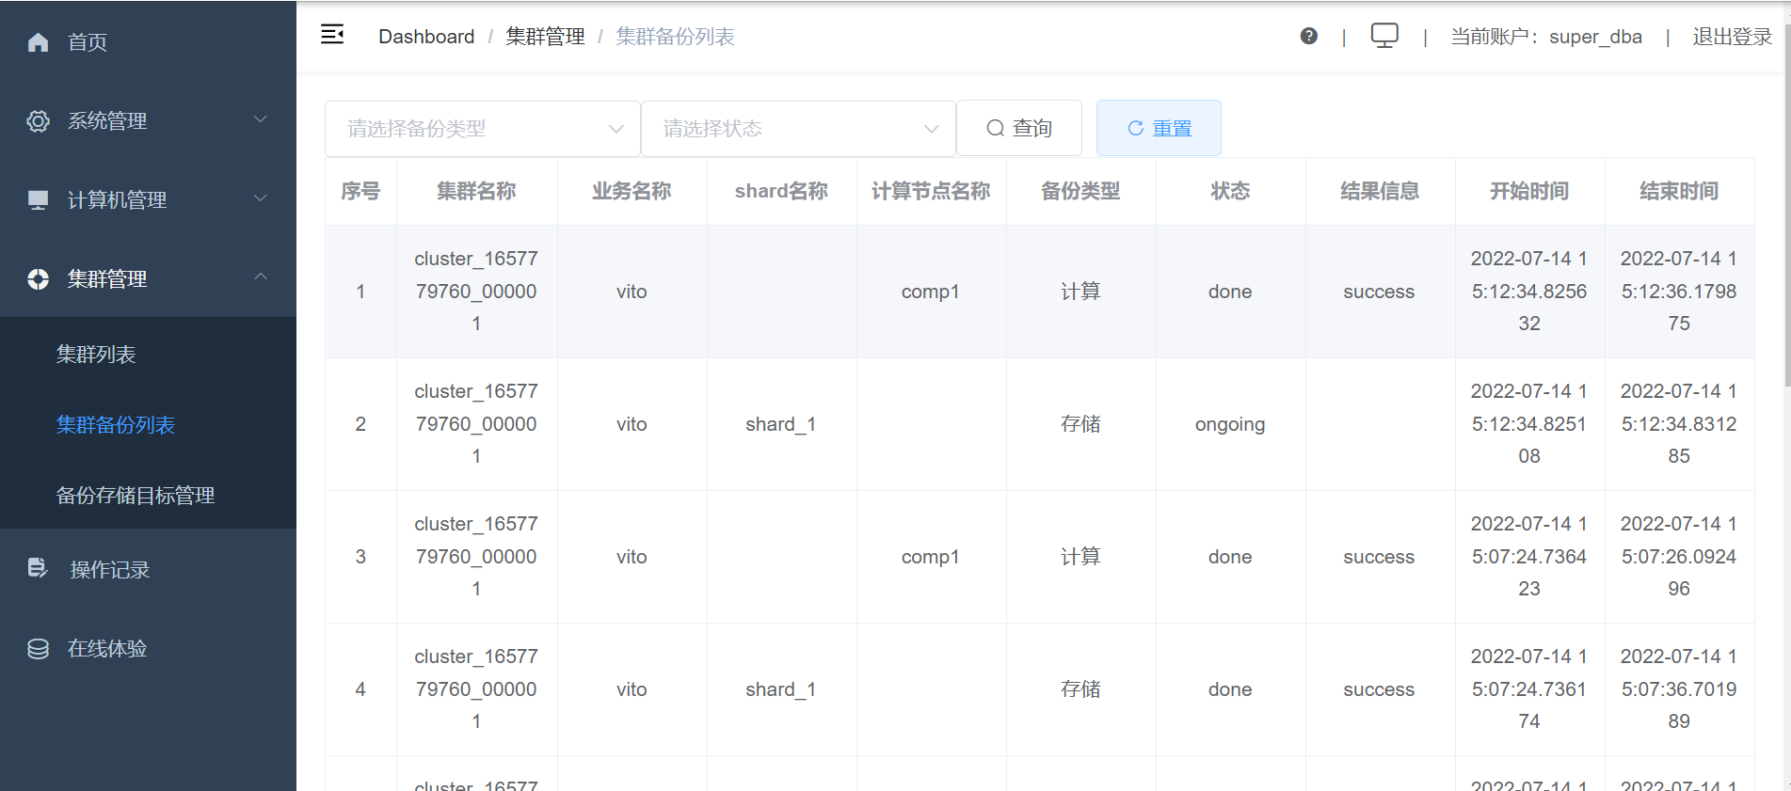1791x791 pixels.
Task: Click the 重置 reset button
Action: [x=1159, y=128]
